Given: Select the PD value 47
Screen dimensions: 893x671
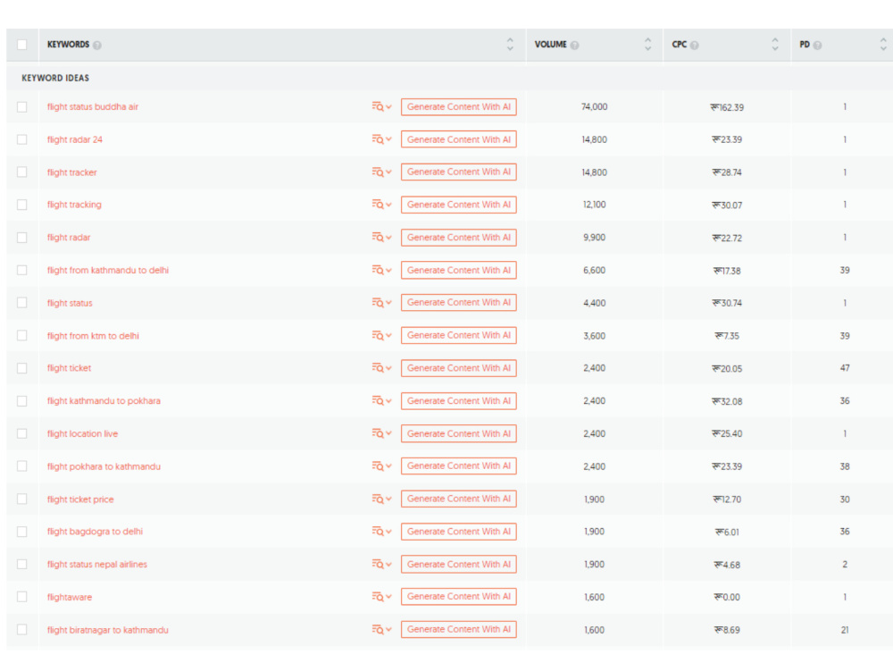Looking at the screenshot, I should tap(845, 368).
